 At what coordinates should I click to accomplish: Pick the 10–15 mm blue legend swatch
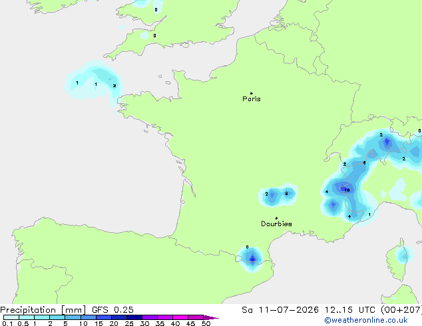coord(89,317)
